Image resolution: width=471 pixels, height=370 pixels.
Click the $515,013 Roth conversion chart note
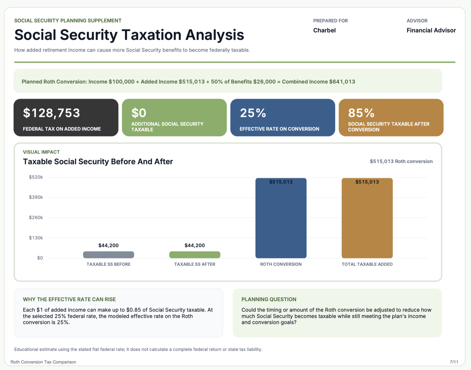pos(401,161)
